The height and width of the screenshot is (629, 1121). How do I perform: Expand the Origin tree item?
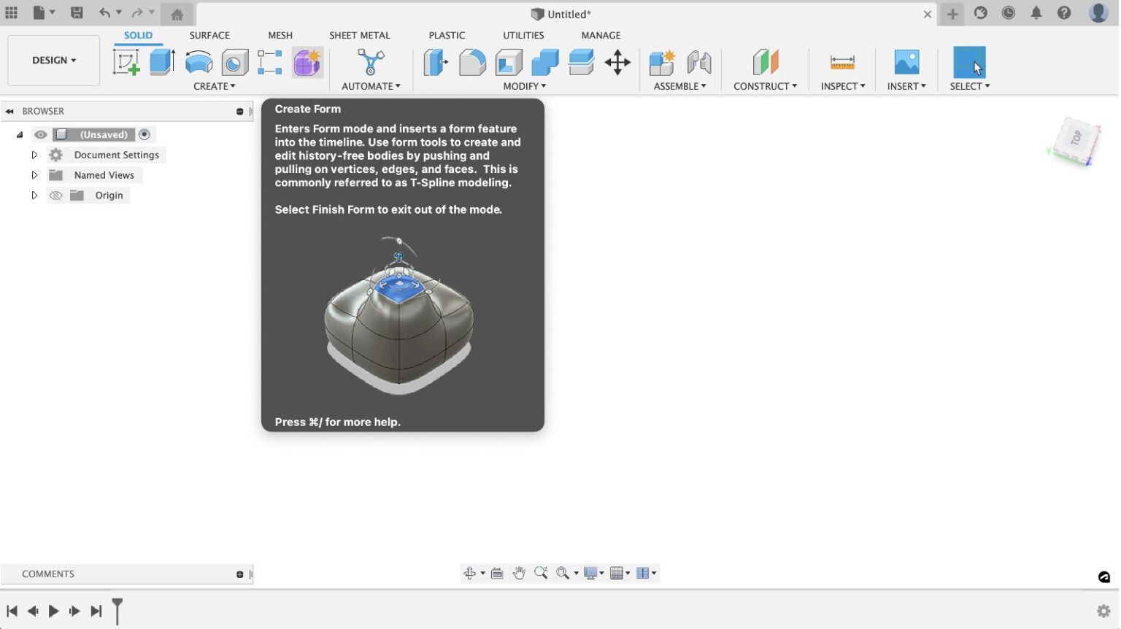(34, 195)
